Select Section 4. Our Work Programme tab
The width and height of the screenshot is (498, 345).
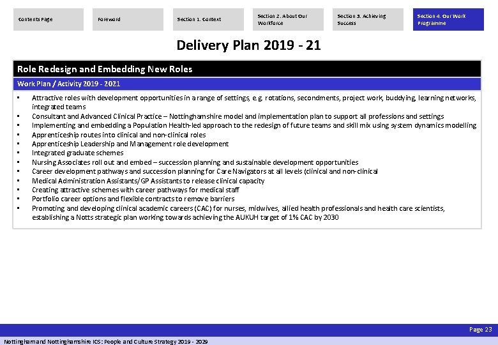[448, 19]
